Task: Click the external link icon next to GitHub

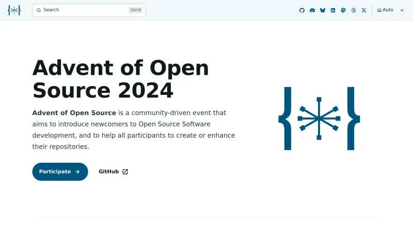Action: click(x=125, y=172)
